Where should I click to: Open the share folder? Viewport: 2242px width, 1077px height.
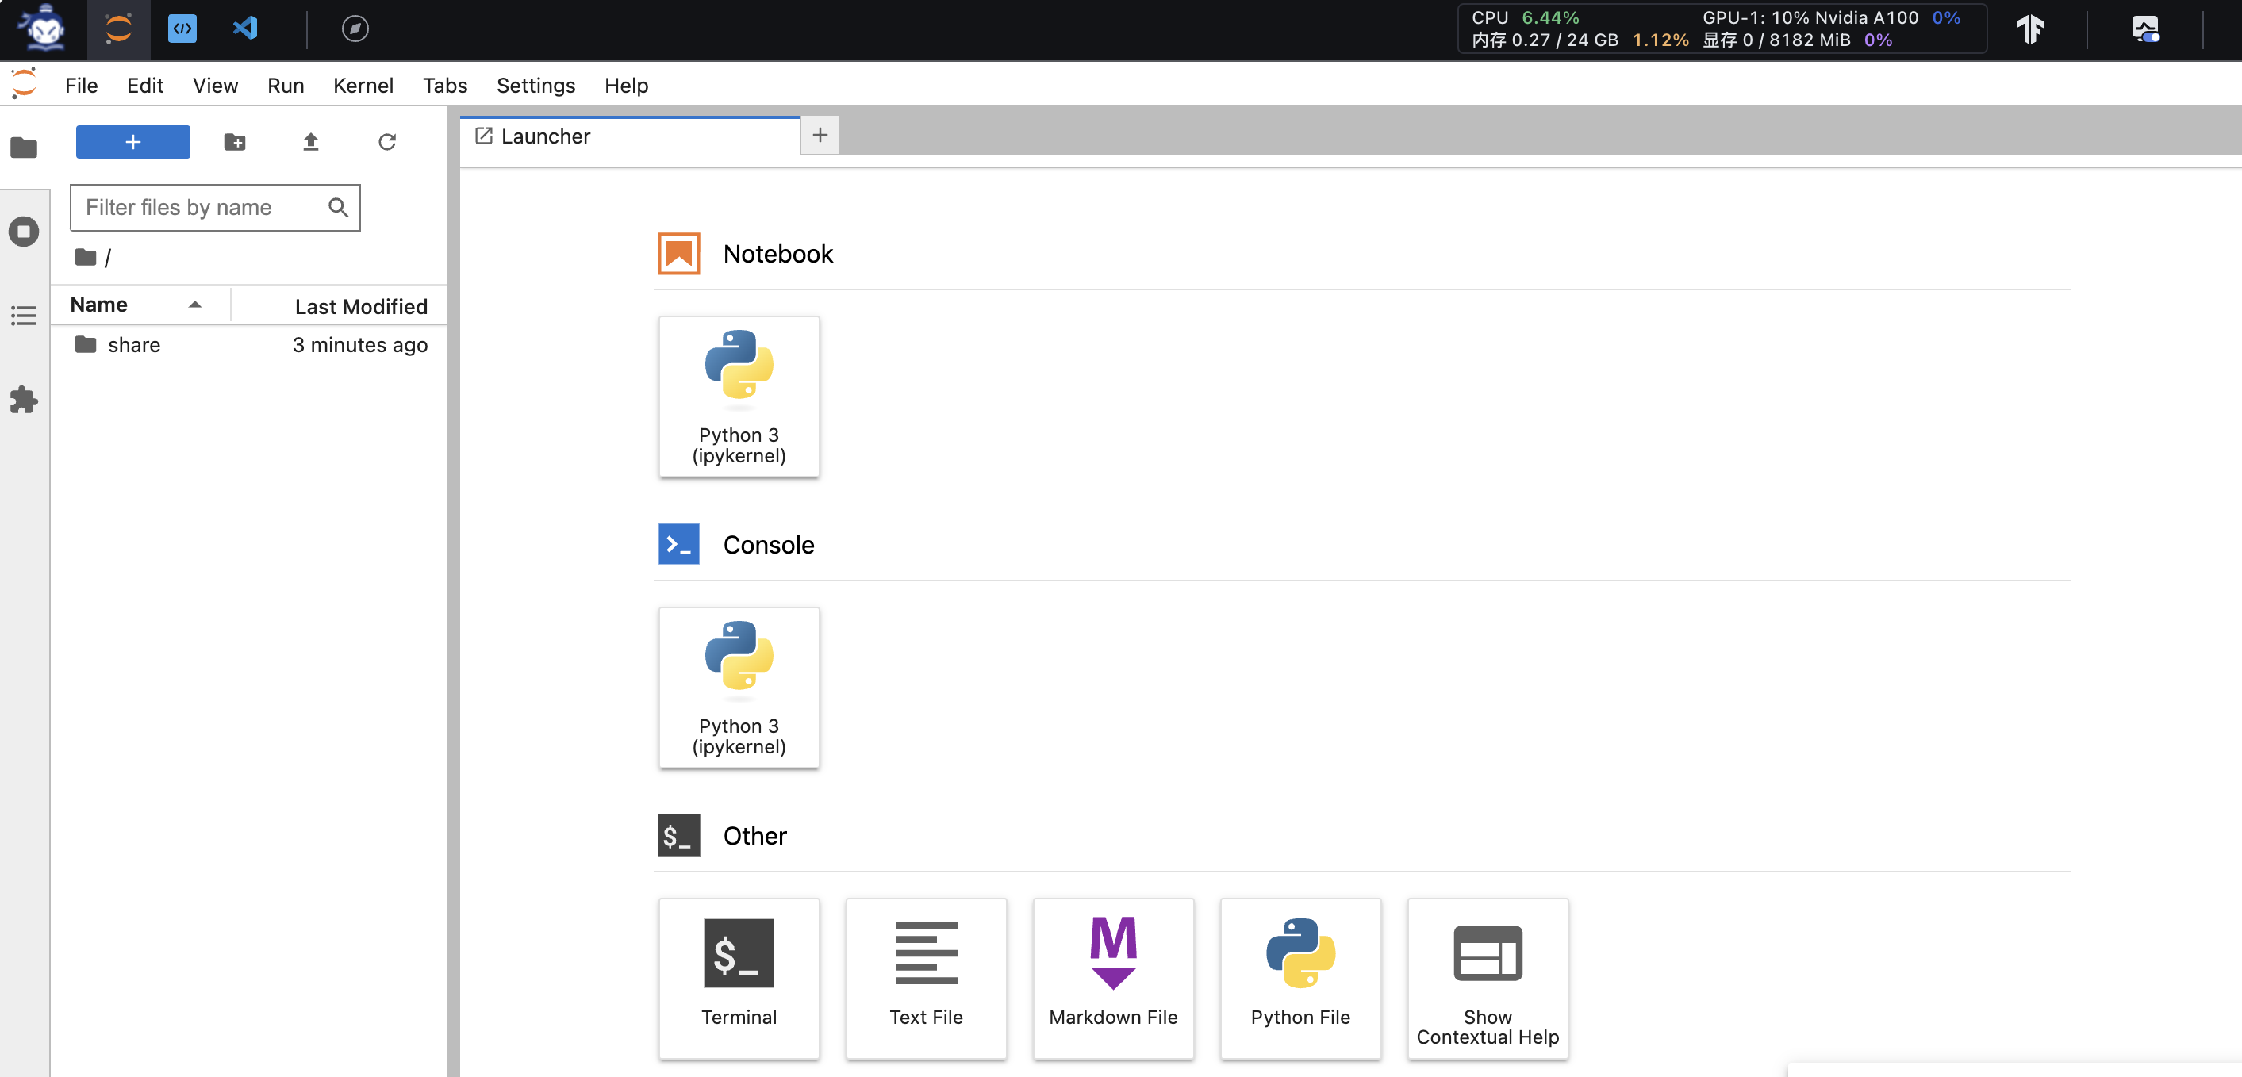coord(134,344)
